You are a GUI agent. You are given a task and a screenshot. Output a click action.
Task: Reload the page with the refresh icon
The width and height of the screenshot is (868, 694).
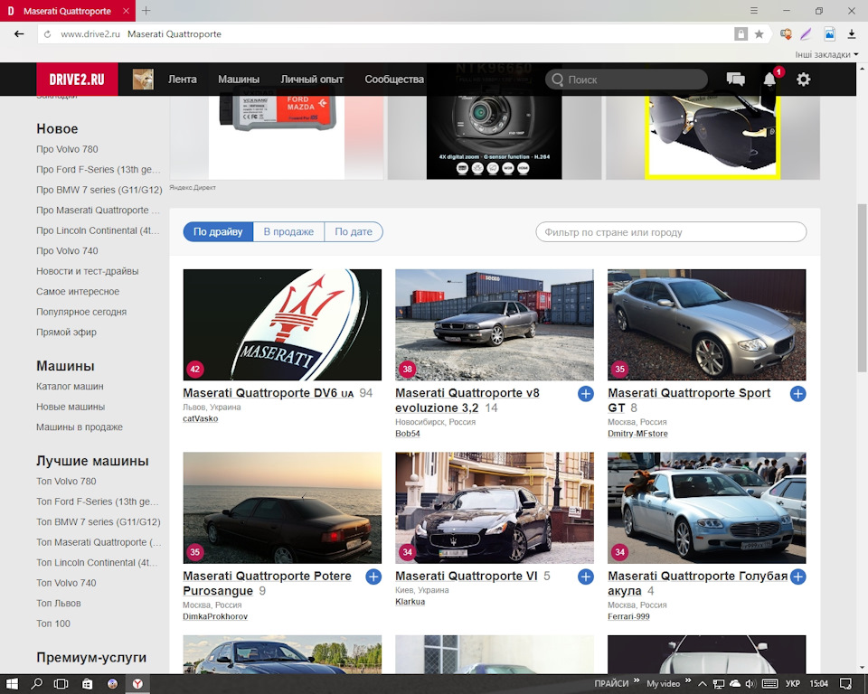tap(48, 34)
